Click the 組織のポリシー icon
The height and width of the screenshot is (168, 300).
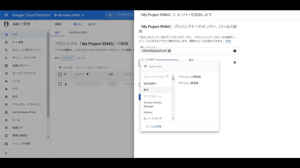point(6,66)
